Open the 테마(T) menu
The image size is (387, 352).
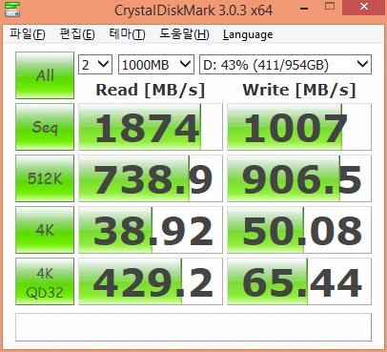click(127, 34)
